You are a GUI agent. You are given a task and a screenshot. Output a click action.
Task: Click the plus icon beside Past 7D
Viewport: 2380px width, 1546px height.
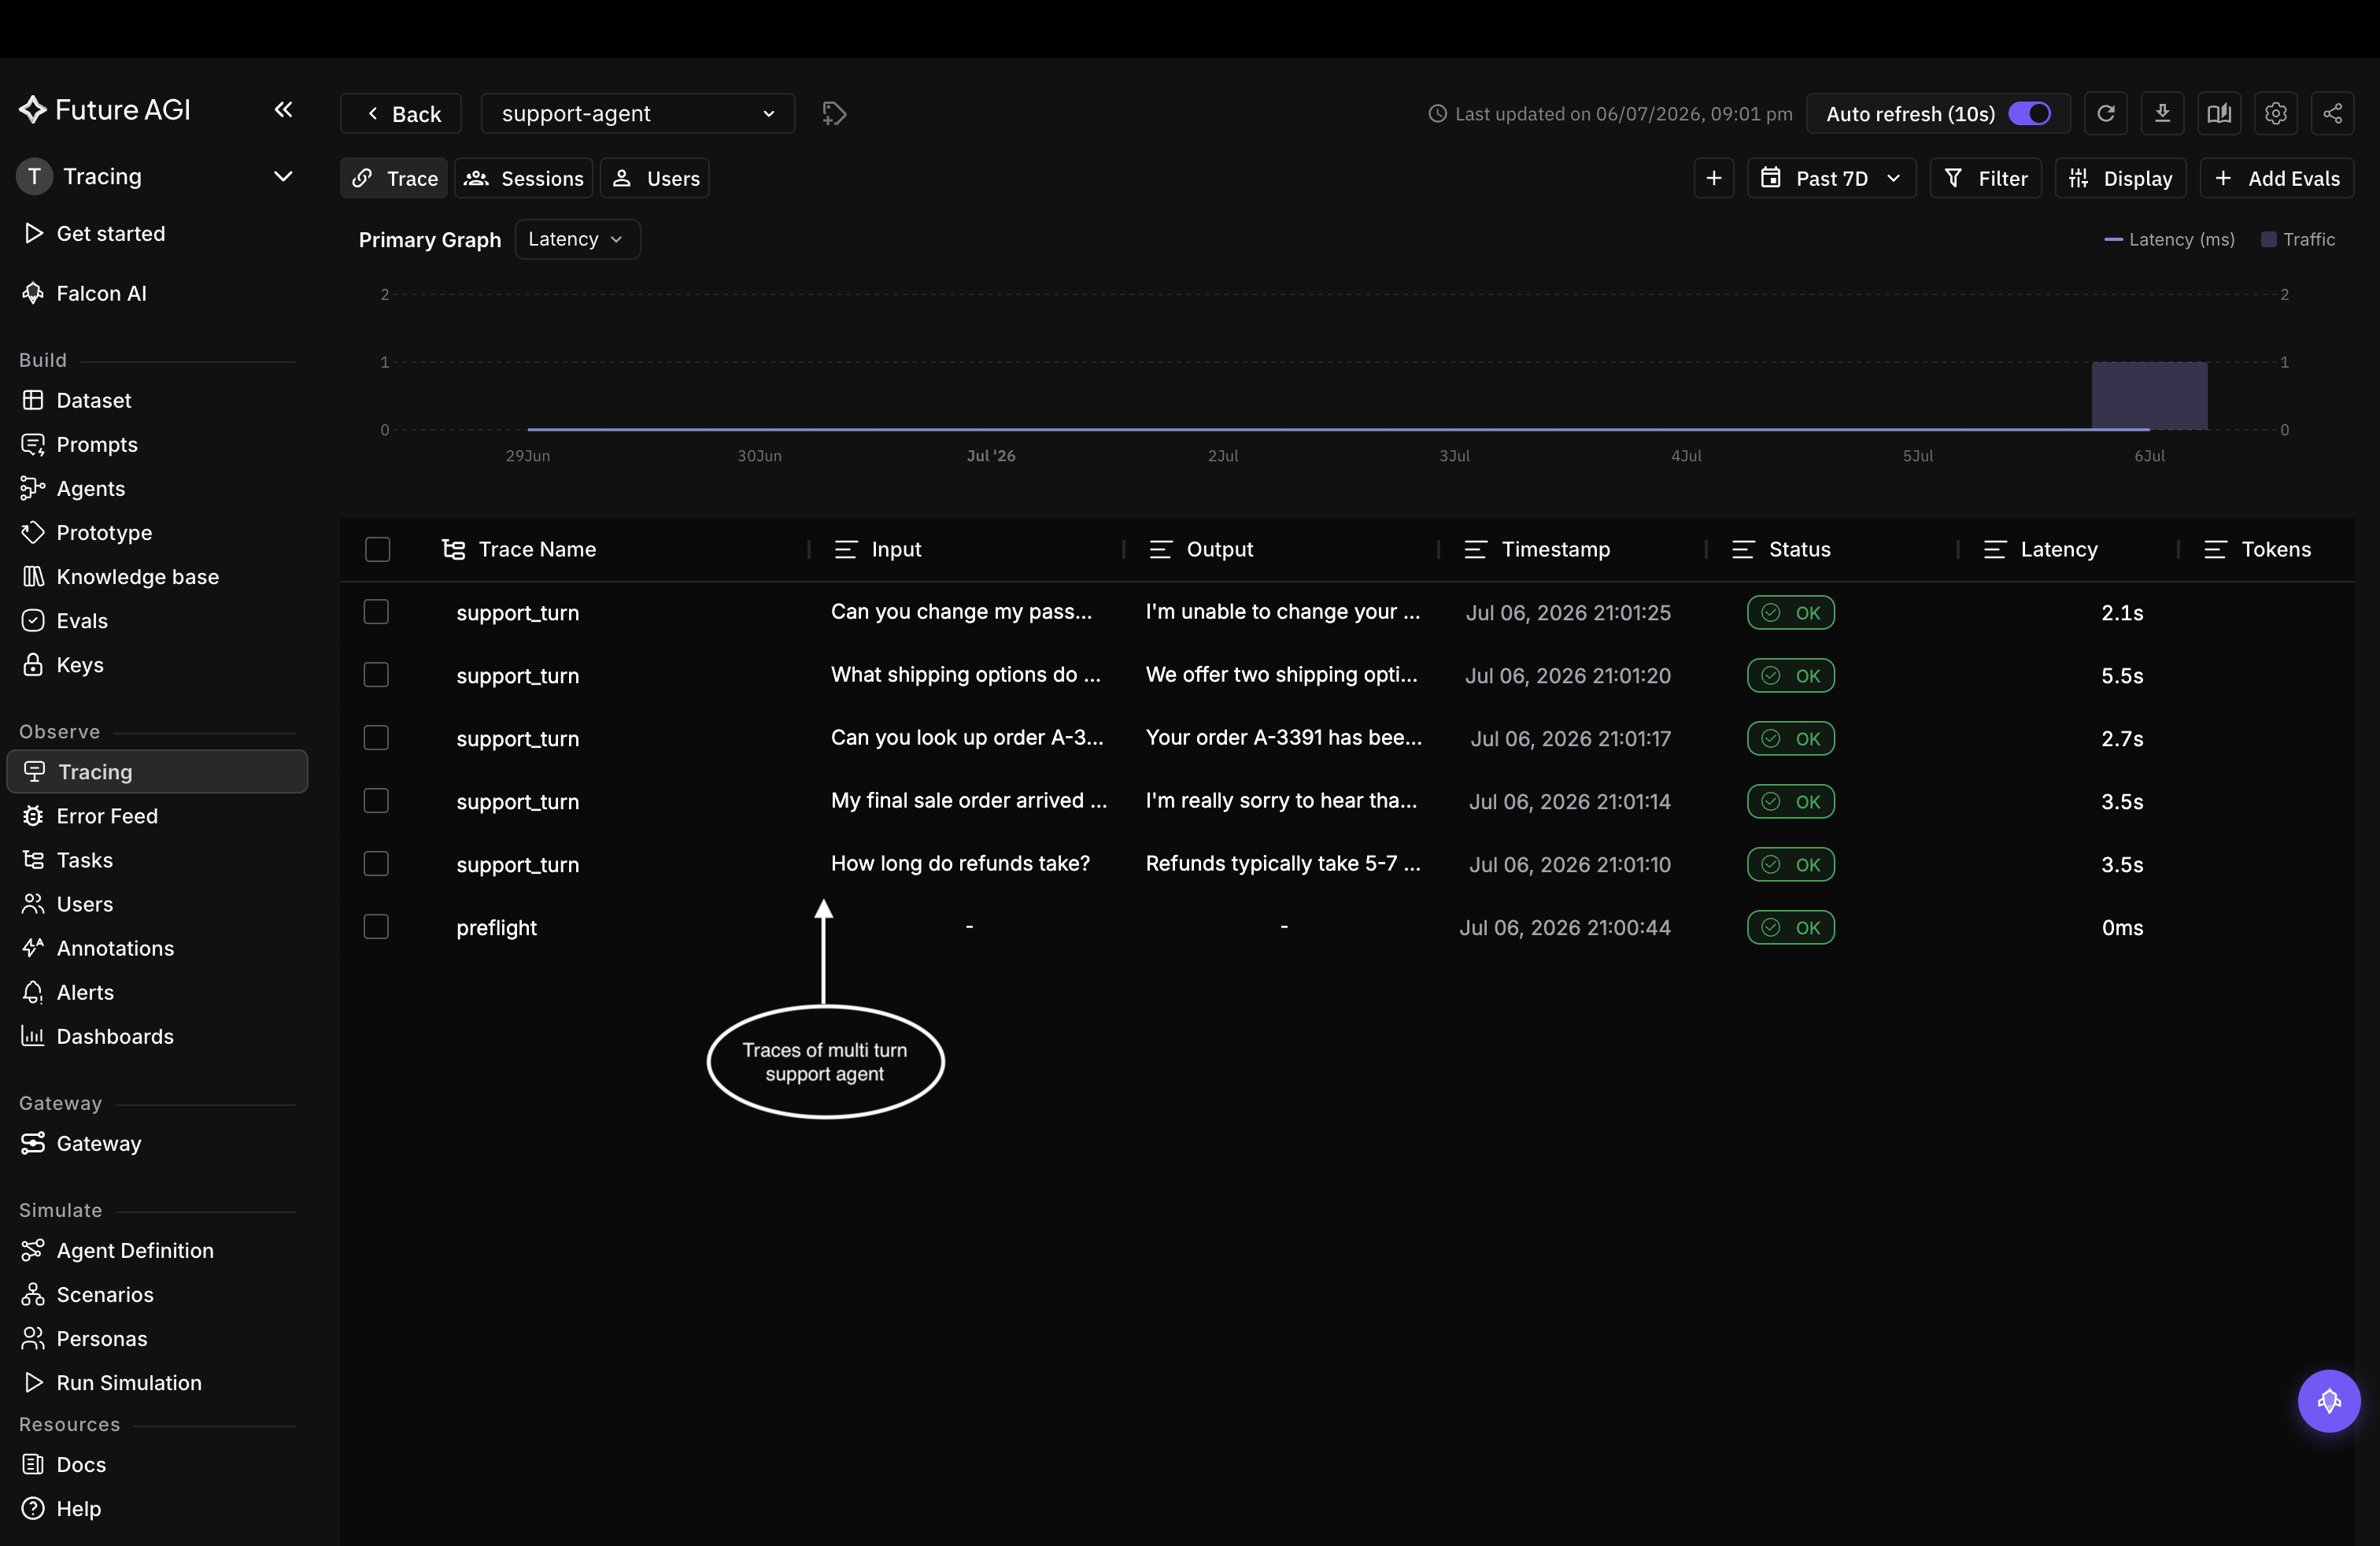1714,178
